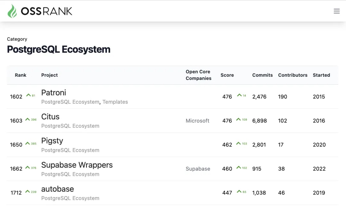
Task: Open the Citus project page
Action: point(50,117)
